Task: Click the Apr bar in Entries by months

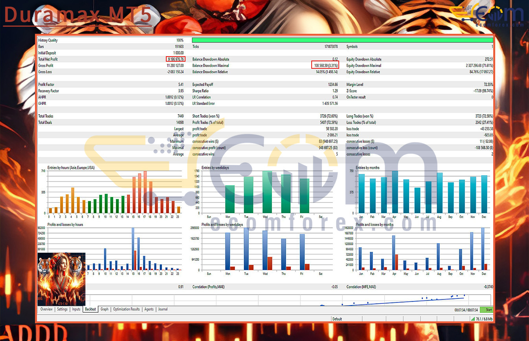Action: pyautogui.click(x=395, y=192)
